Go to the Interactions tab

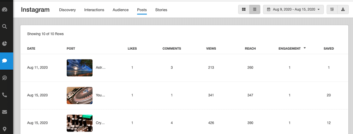coord(94,10)
